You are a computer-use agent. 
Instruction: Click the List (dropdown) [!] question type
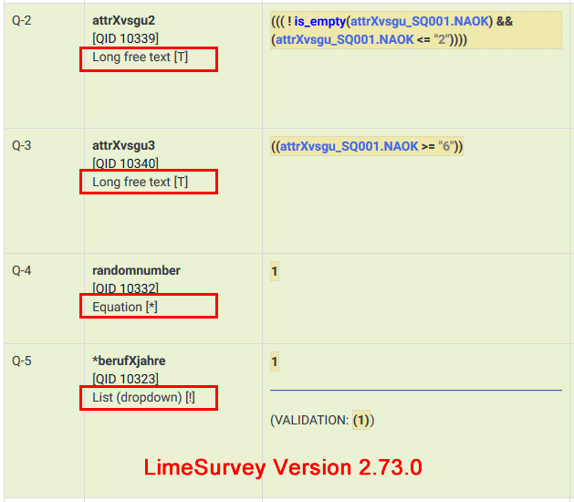click(143, 398)
